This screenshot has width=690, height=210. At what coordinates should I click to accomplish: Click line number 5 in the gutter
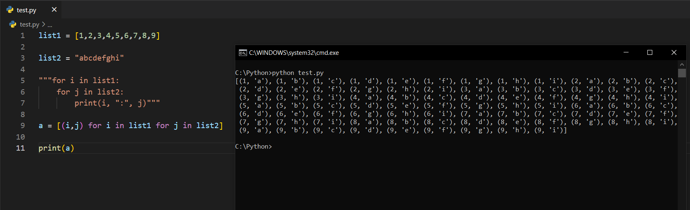point(23,81)
